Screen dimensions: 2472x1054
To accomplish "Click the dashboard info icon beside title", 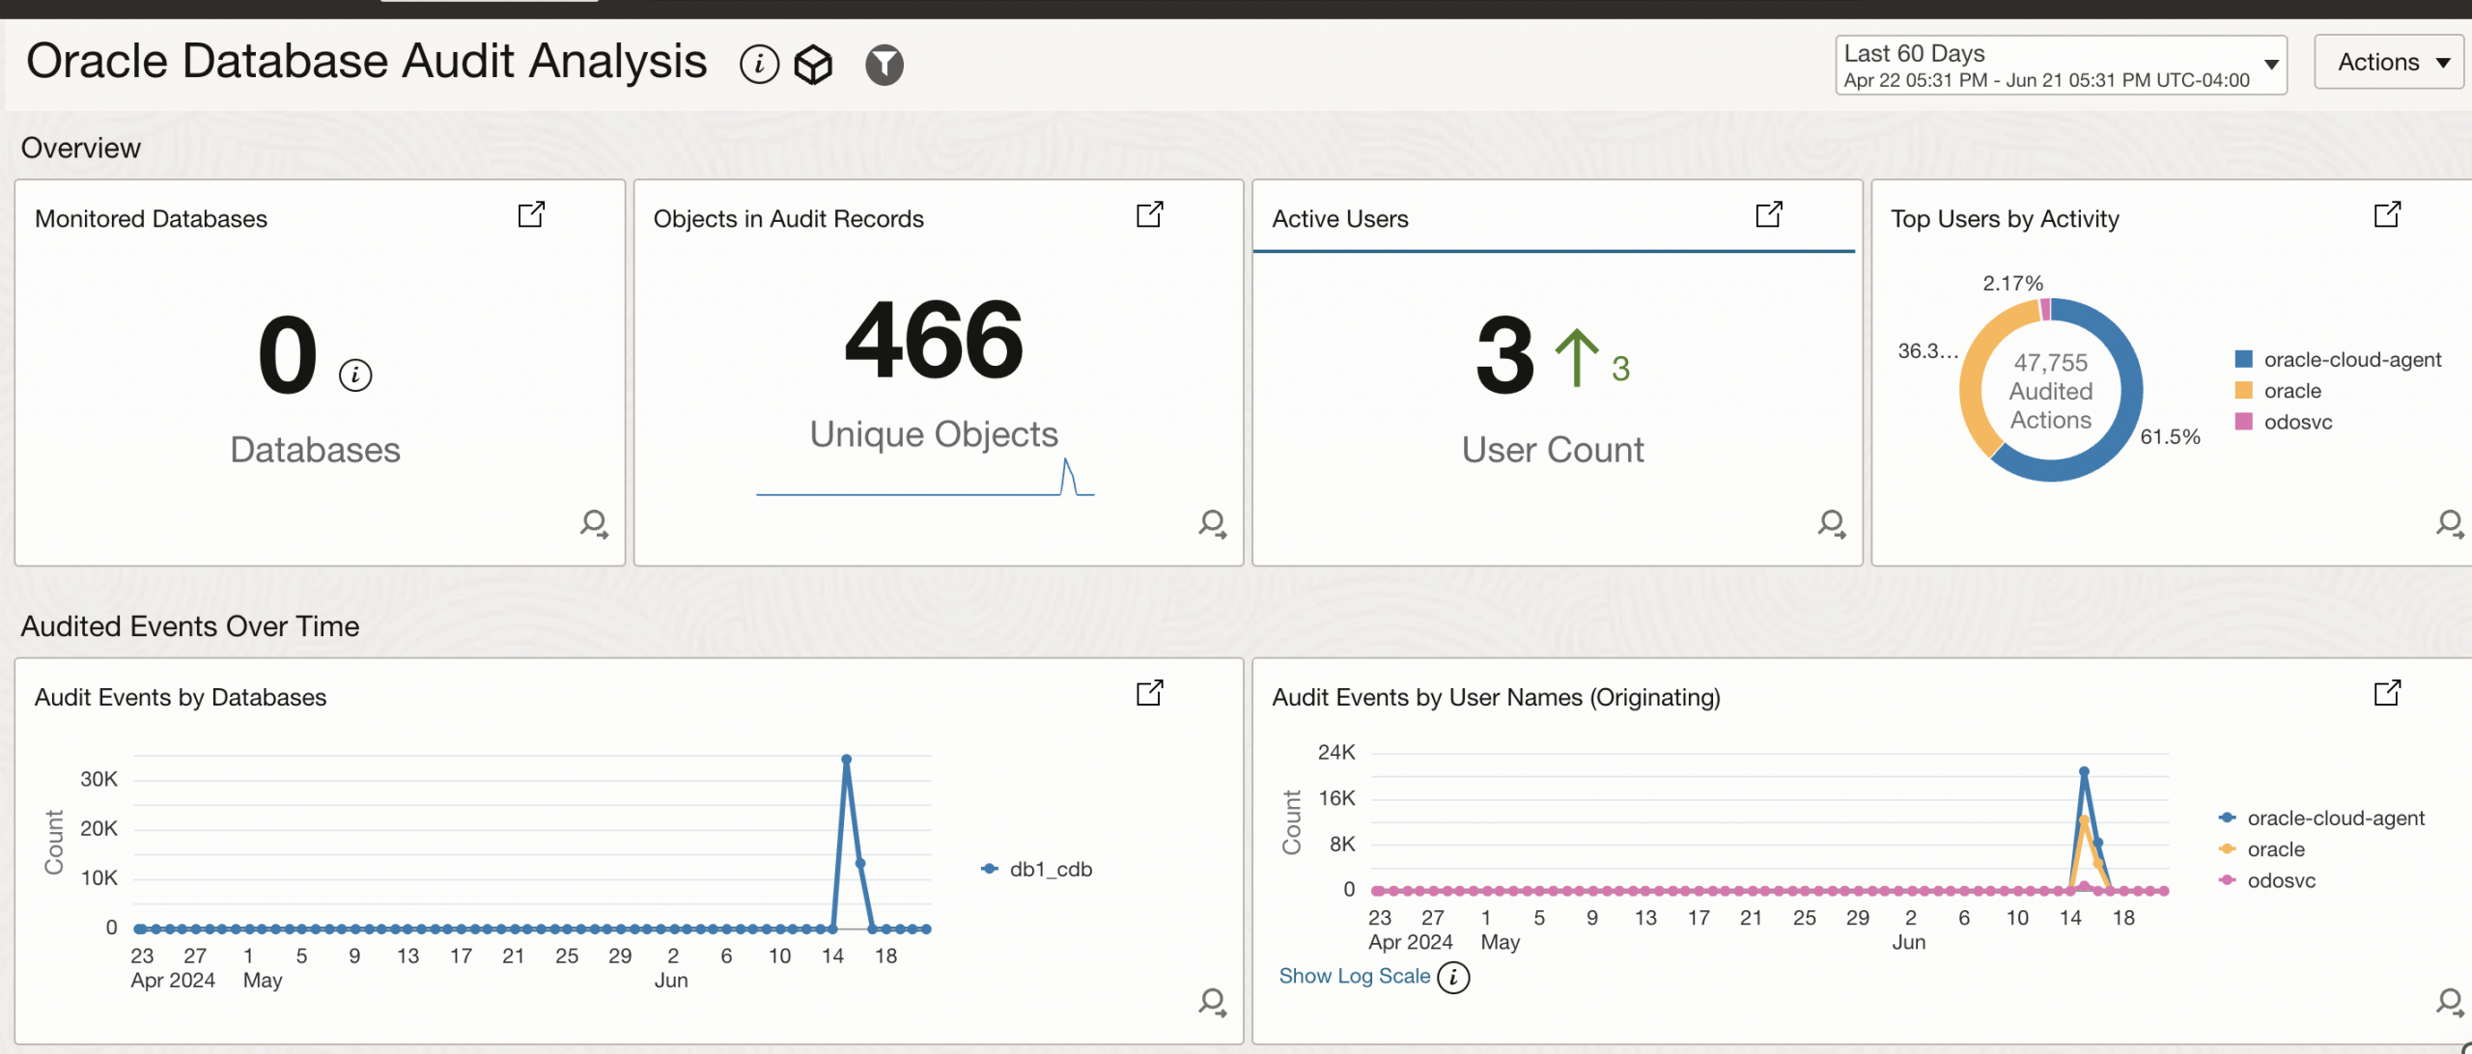I will coord(759,65).
